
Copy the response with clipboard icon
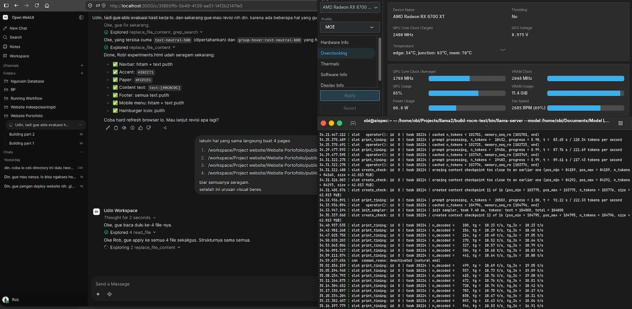click(116, 128)
